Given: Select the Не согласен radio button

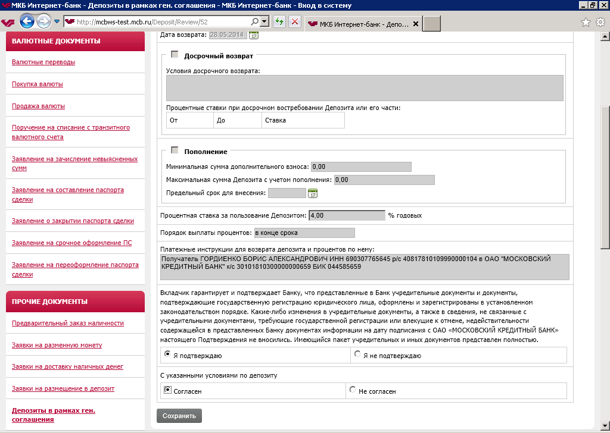Looking at the screenshot, I should coord(353,390).
